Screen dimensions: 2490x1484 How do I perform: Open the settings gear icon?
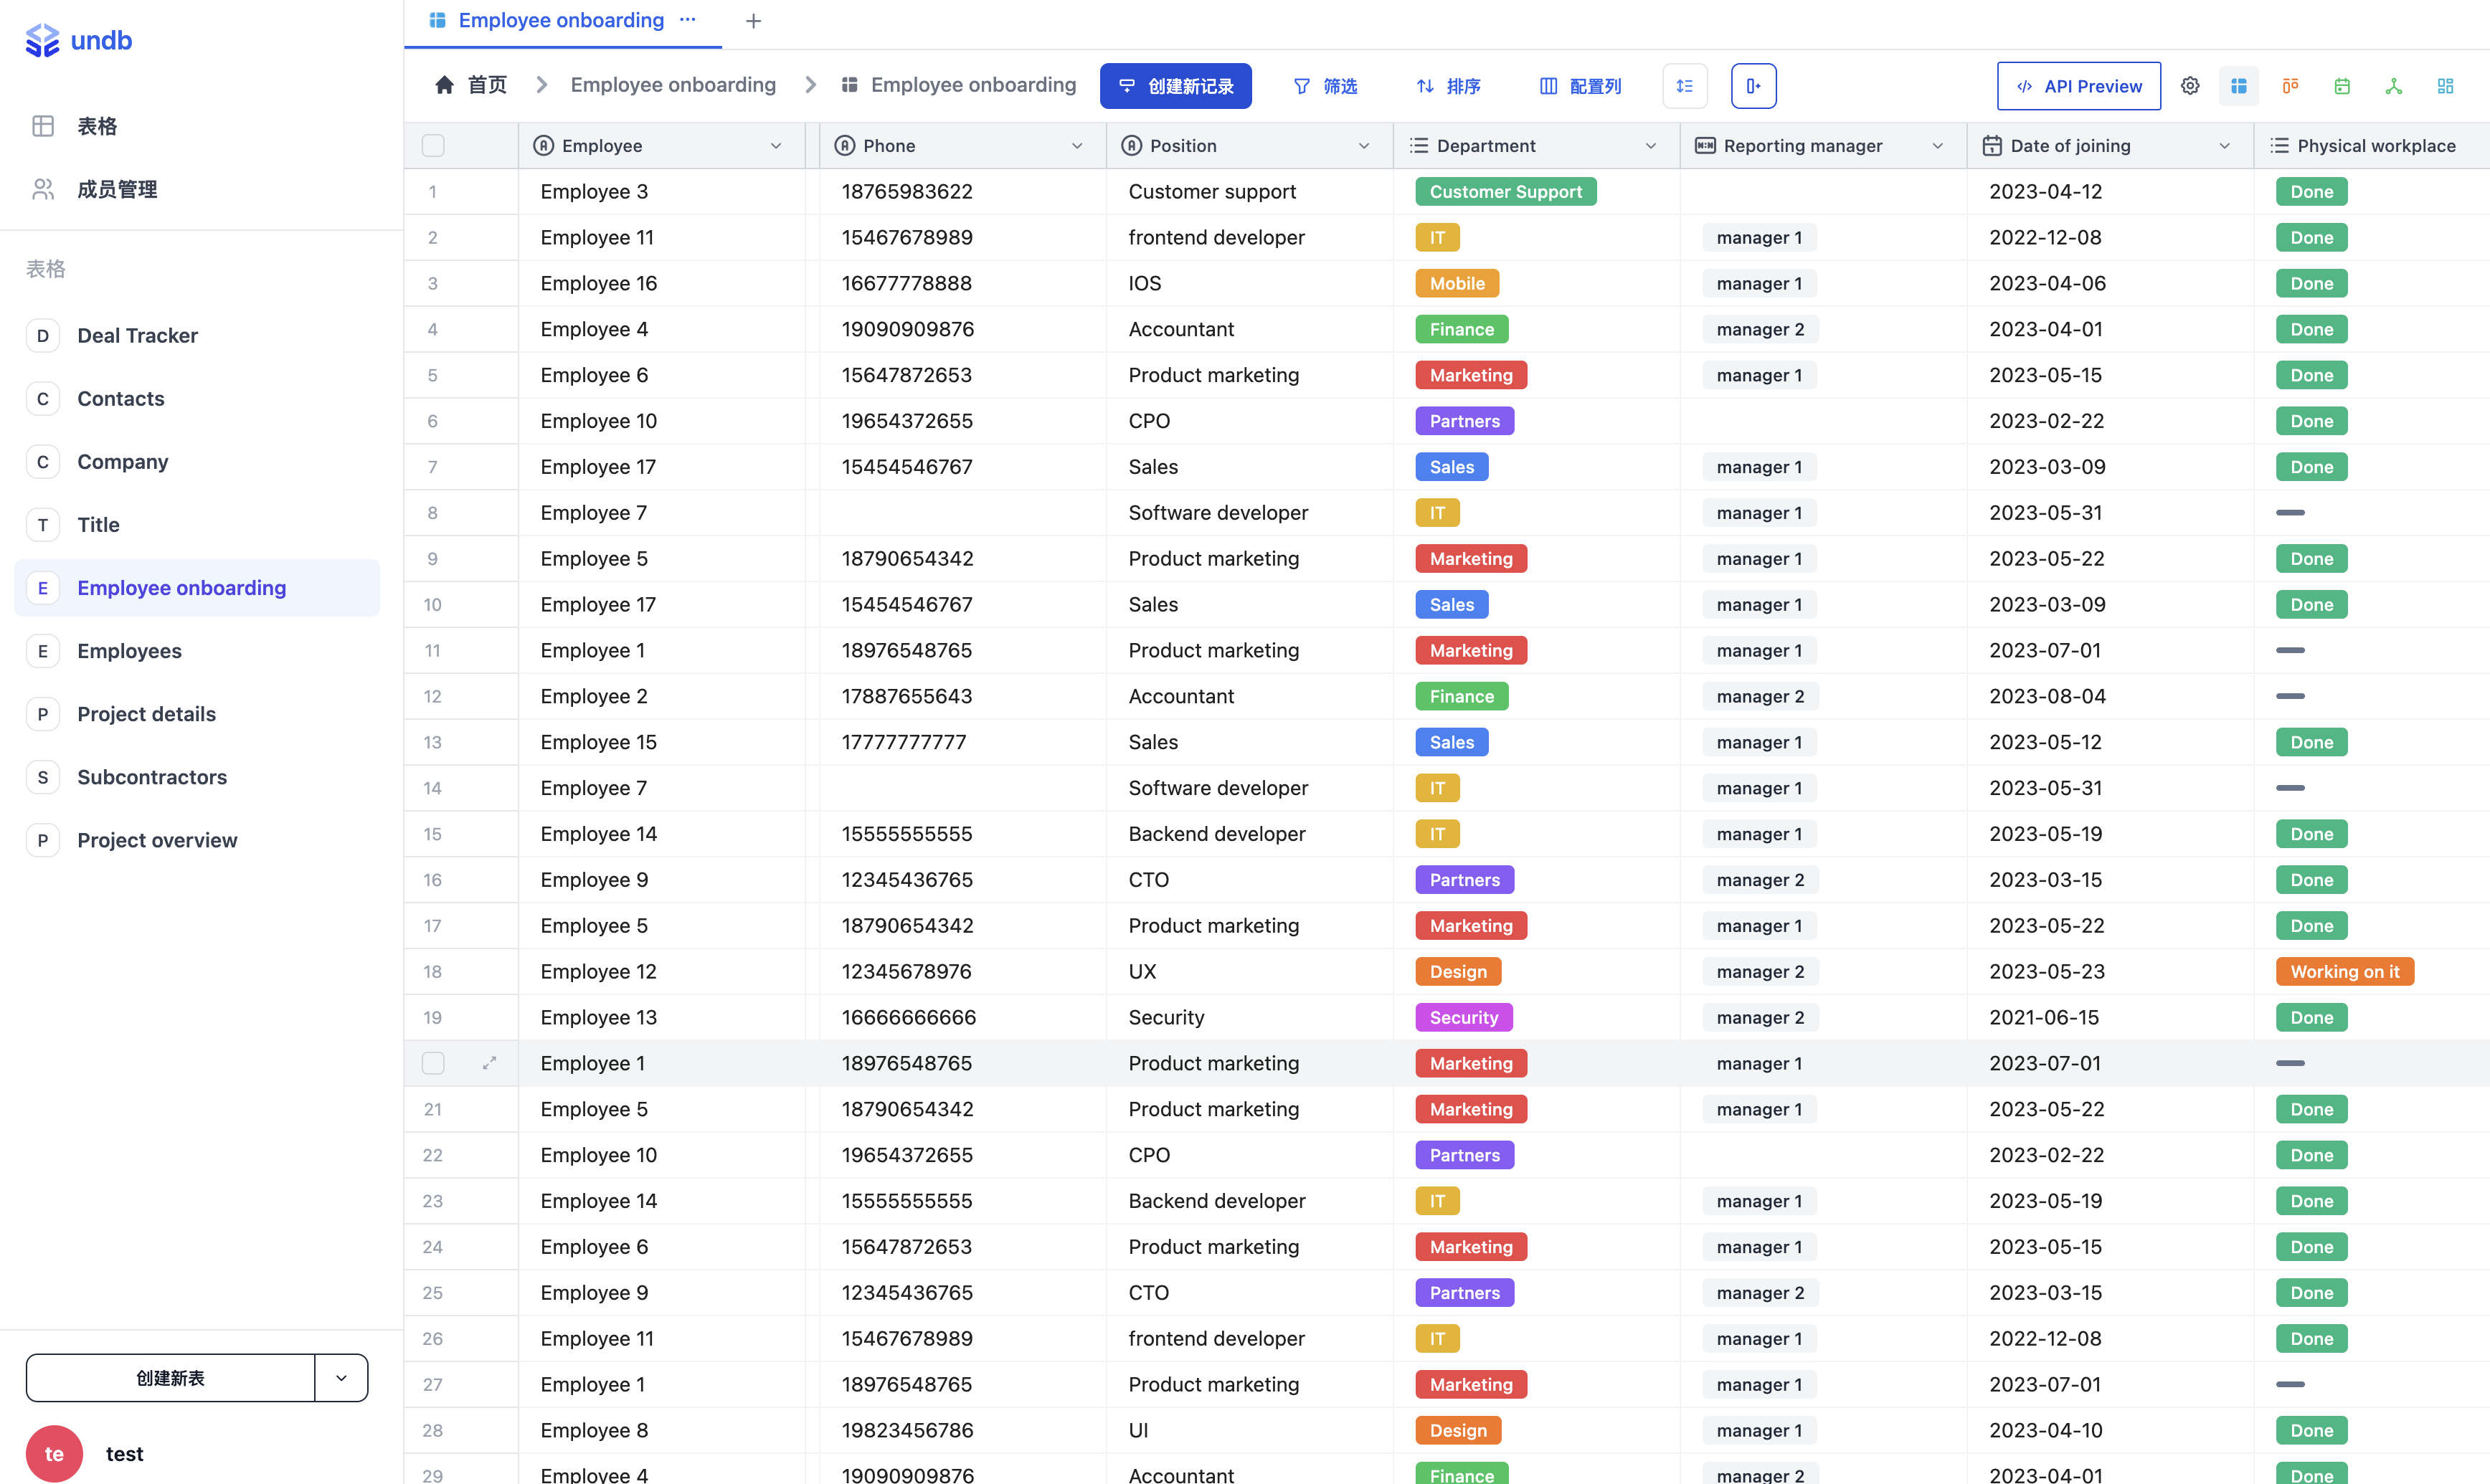click(2191, 86)
